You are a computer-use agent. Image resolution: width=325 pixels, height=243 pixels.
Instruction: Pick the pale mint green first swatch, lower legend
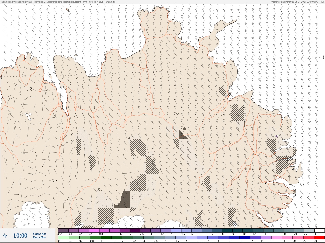coord(63,238)
